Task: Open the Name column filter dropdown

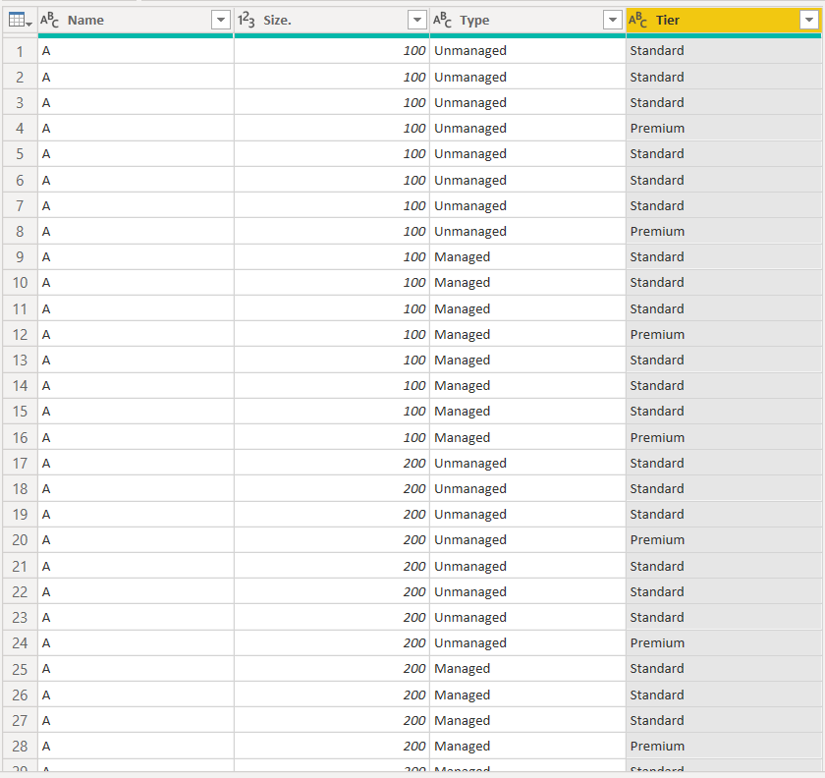Action: pyautogui.click(x=221, y=20)
